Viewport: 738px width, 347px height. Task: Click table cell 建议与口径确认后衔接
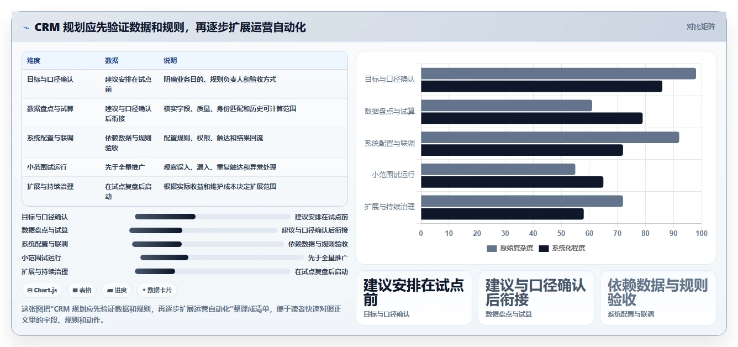click(129, 114)
